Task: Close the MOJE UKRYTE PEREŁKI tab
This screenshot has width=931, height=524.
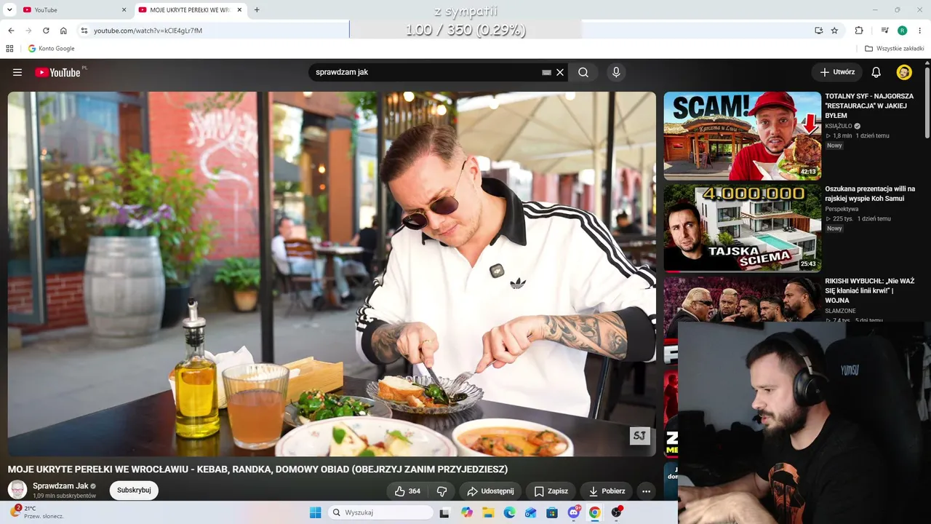Action: pos(239,10)
